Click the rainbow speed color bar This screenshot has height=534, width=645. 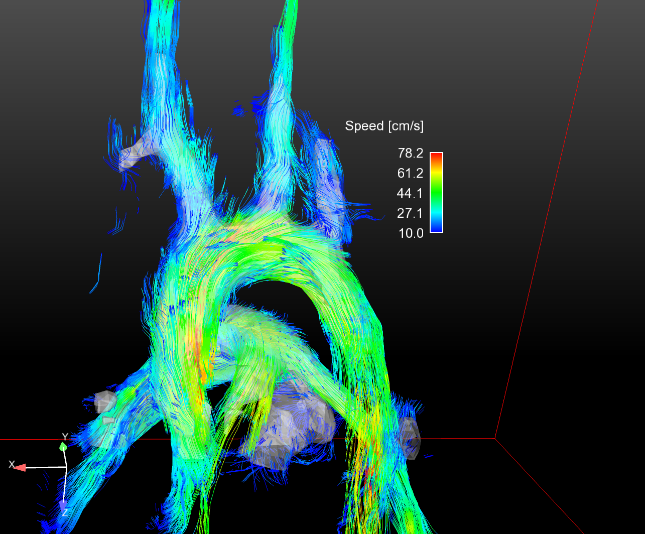coord(436,192)
